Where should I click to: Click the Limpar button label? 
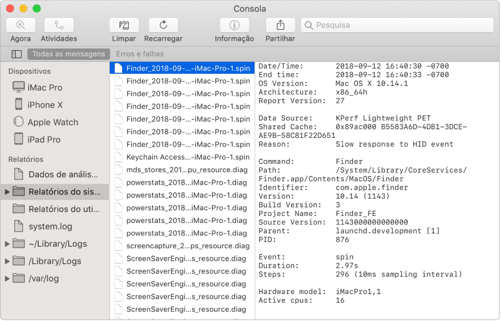click(x=124, y=39)
